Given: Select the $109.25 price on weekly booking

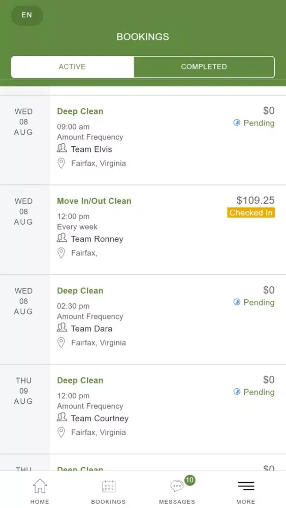Looking at the screenshot, I should click(255, 200).
